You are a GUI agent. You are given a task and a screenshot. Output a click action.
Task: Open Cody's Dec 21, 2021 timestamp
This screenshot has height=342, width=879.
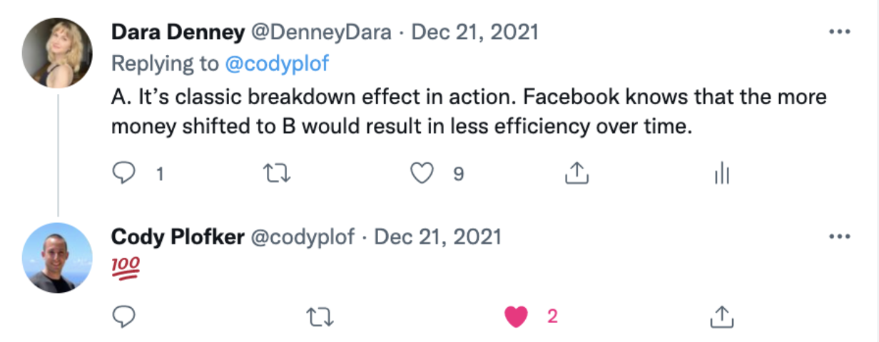click(438, 236)
